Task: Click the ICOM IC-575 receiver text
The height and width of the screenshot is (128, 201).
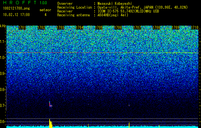Action: 128,11
